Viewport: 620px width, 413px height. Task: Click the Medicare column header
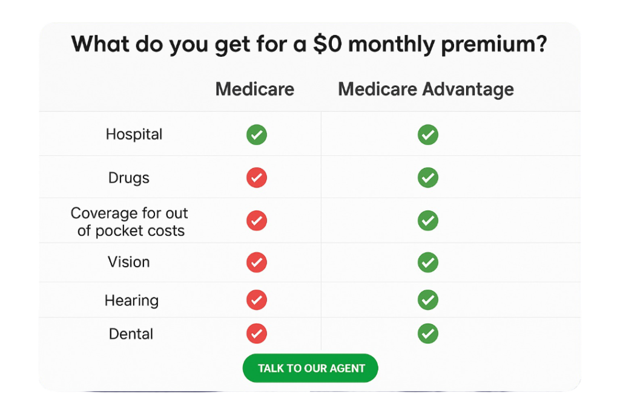point(255,89)
